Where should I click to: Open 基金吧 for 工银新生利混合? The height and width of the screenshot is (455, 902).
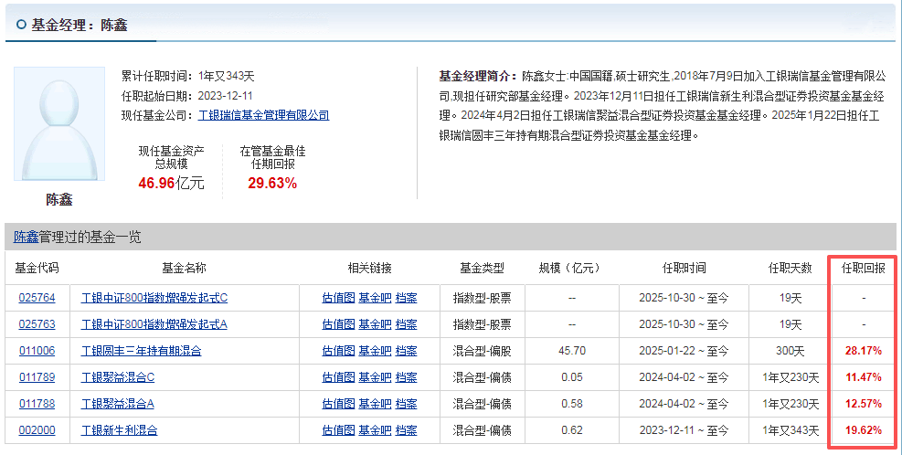point(375,430)
